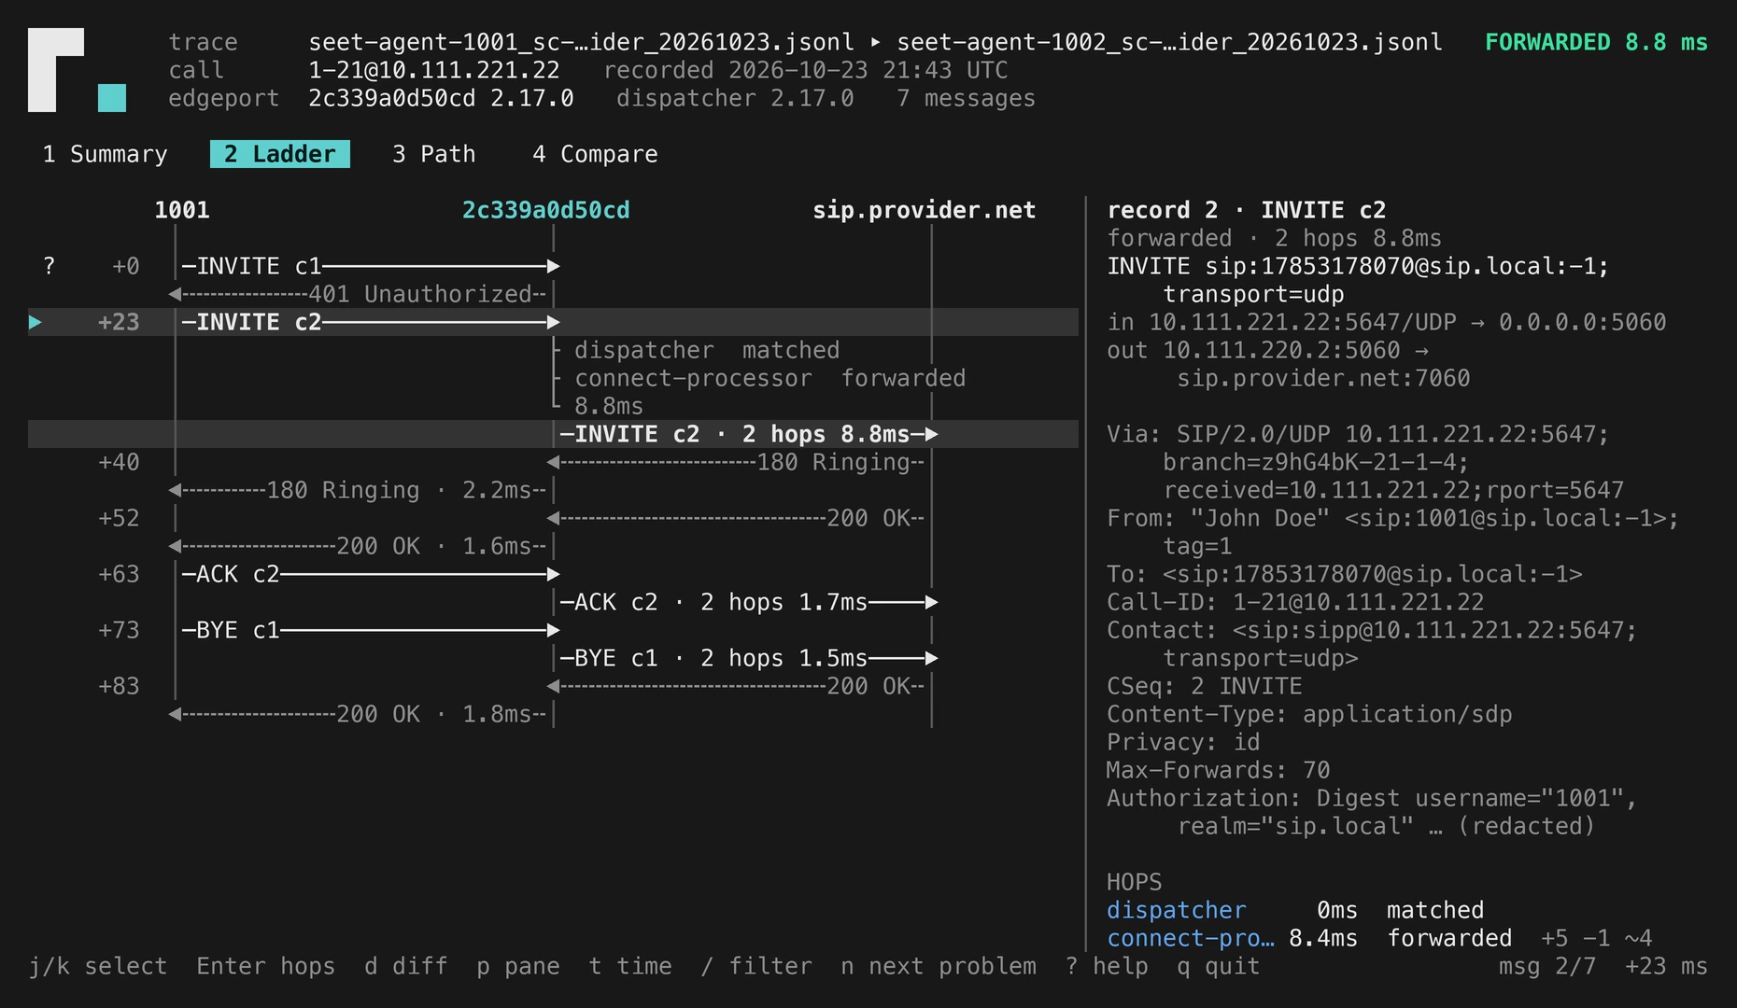Click the 1001 column header
1737x1008 pixels.
(x=182, y=210)
